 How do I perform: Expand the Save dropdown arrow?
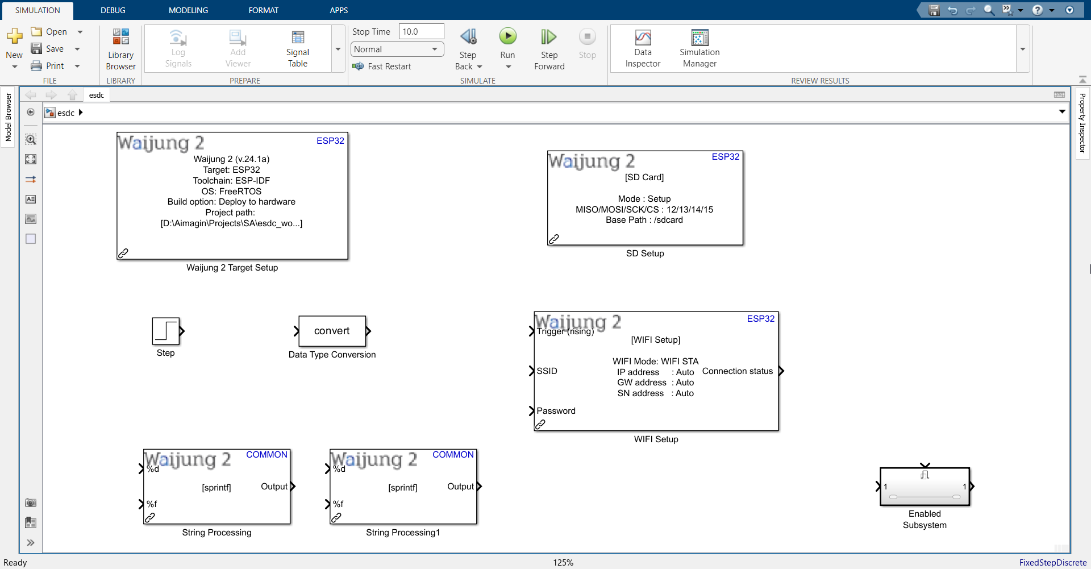tap(77, 49)
